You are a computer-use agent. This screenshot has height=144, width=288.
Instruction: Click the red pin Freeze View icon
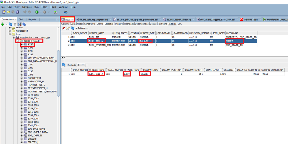point(63,28)
